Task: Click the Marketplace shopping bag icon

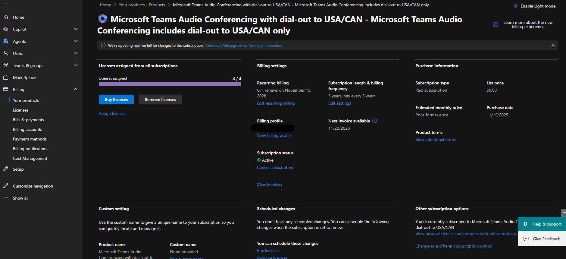Action: (x=6, y=77)
